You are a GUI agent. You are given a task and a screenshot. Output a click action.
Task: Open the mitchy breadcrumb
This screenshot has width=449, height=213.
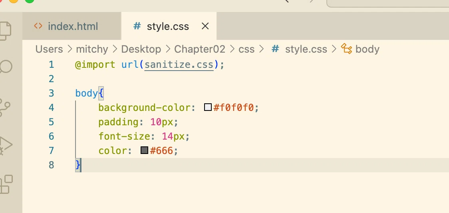point(92,49)
